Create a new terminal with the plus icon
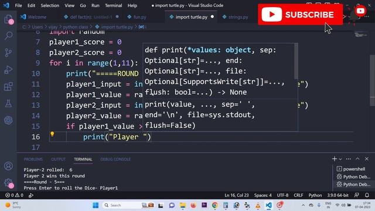Screen dimensions: 375x211 [x=335, y=159]
